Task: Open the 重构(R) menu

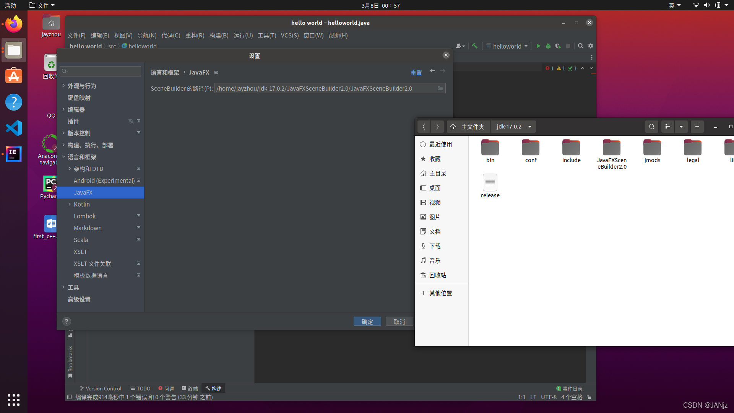Action: point(195,36)
